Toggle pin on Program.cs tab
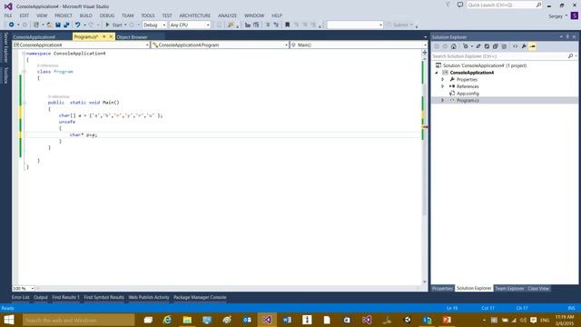The image size is (581, 327). (104, 36)
